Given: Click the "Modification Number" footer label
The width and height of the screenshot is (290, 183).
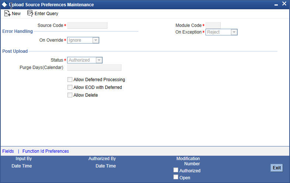Looking at the screenshot, I should tap(188, 161).
